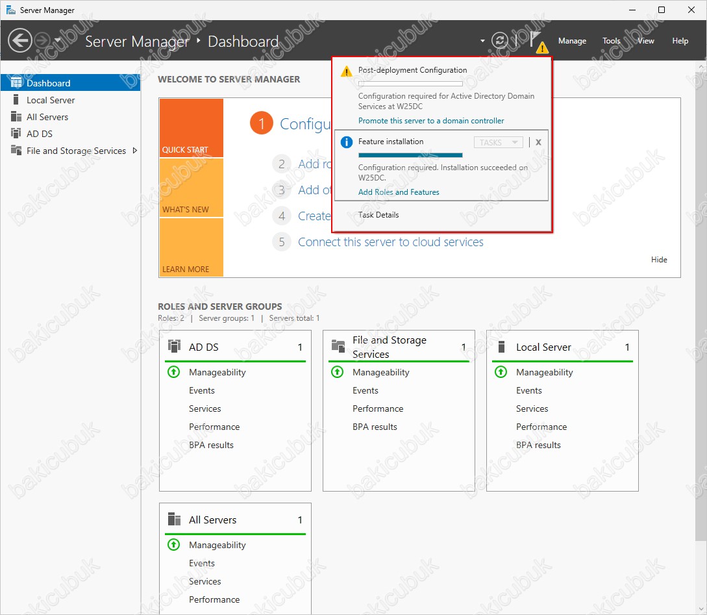This screenshot has width=707, height=615.
Task: Click the Server Manager app icon in title bar
Action: (x=11, y=10)
